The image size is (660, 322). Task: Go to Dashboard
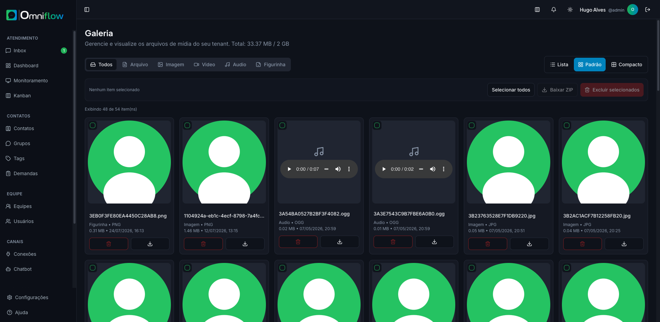point(36,66)
